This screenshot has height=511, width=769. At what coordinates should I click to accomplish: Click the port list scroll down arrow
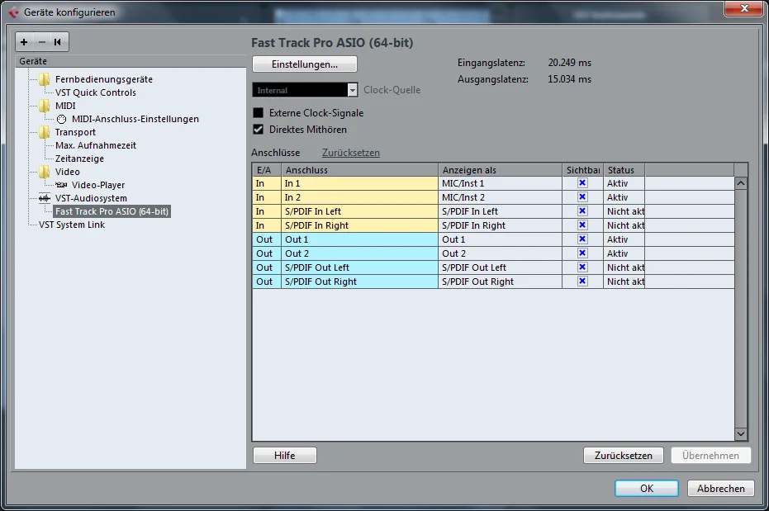coord(741,433)
